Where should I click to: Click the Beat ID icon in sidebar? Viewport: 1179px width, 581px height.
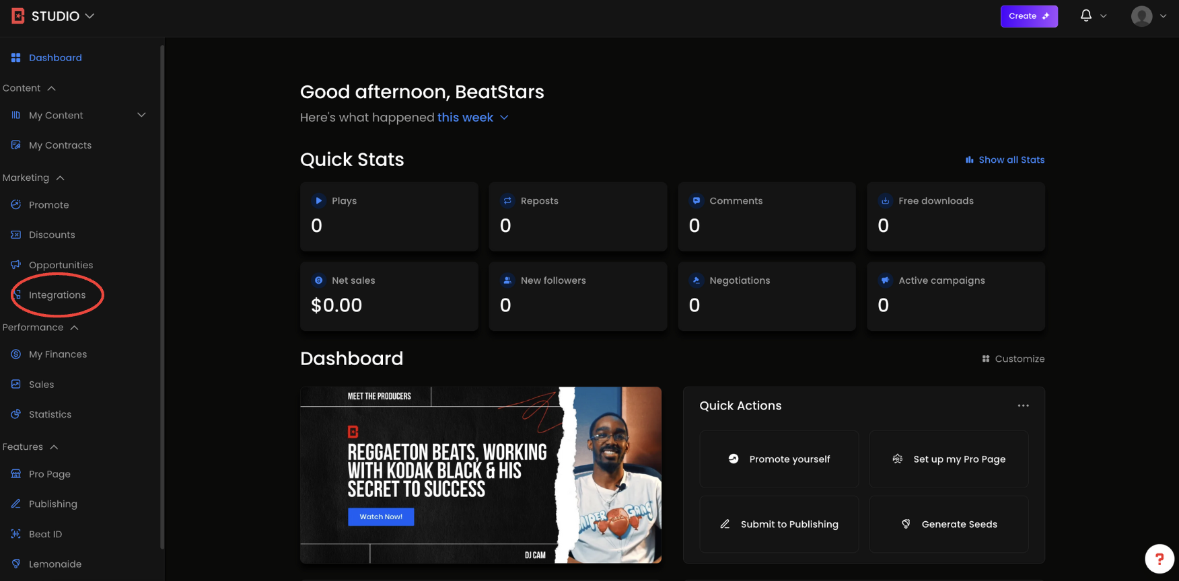click(16, 534)
